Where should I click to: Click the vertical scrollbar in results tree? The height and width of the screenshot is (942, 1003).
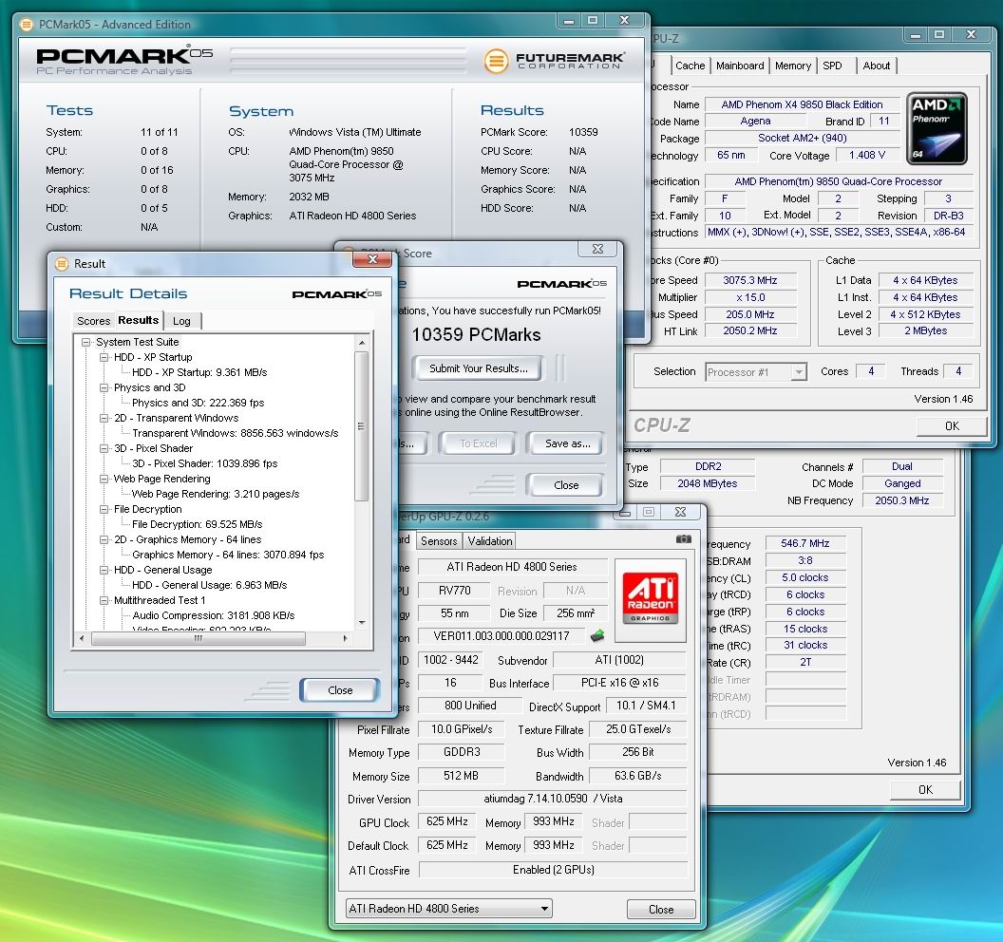tap(362, 426)
